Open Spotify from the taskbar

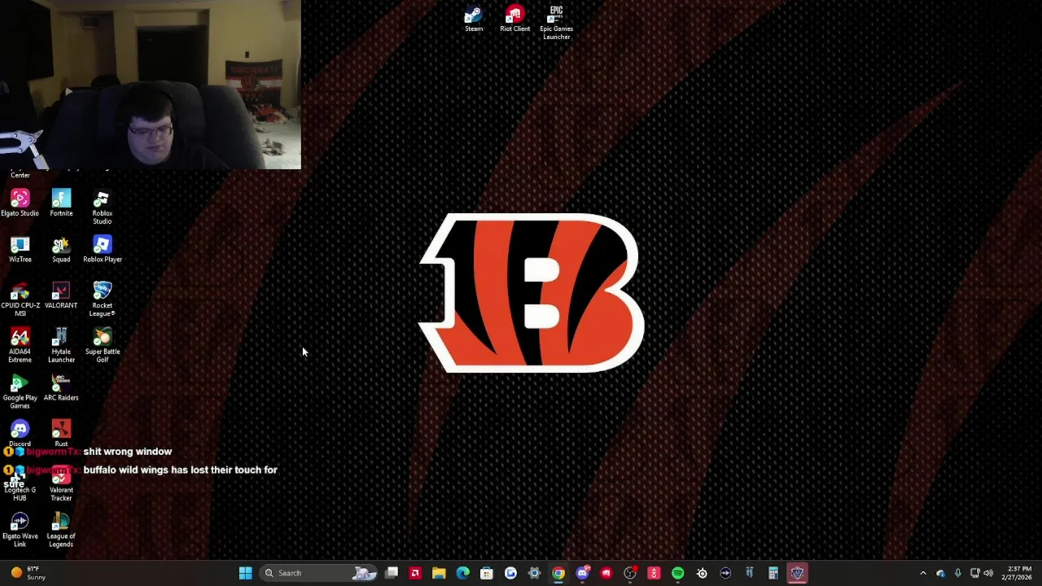(678, 573)
